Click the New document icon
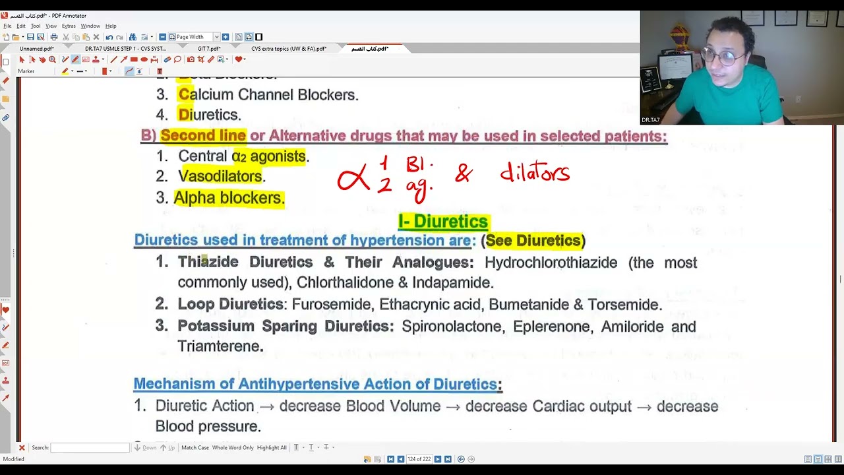Viewport: 844px width, 475px height. click(5, 37)
